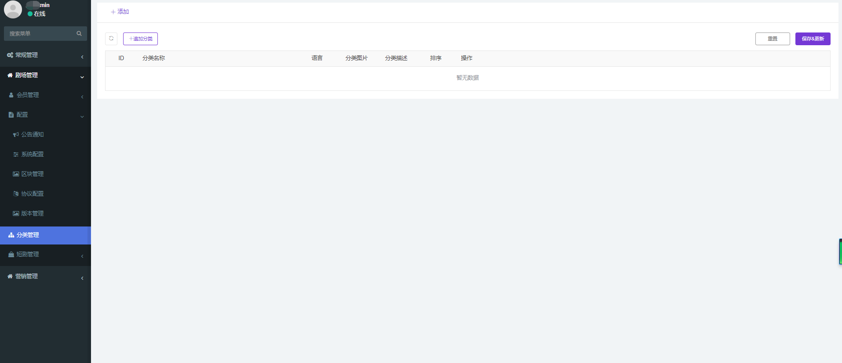Viewport: 842px width, 363px height.
Task: Click the search magnifier icon
Action: pyautogui.click(x=79, y=33)
